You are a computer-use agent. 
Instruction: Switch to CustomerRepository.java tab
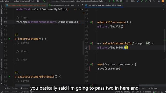[63, 5]
